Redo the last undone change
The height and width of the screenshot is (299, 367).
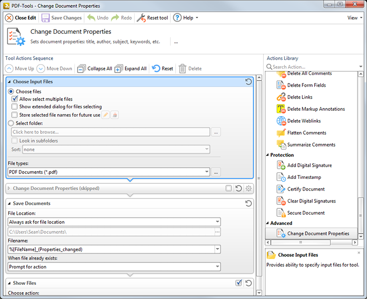point(121,18)
